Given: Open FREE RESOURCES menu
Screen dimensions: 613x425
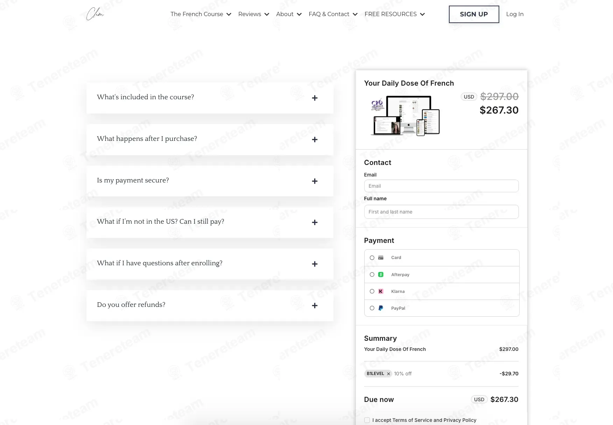Looking at the screenshot, I should [395, 14].
